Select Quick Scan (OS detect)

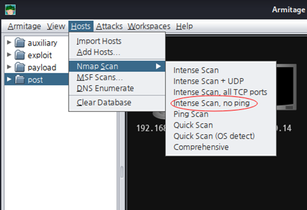(x=221, y=136)
